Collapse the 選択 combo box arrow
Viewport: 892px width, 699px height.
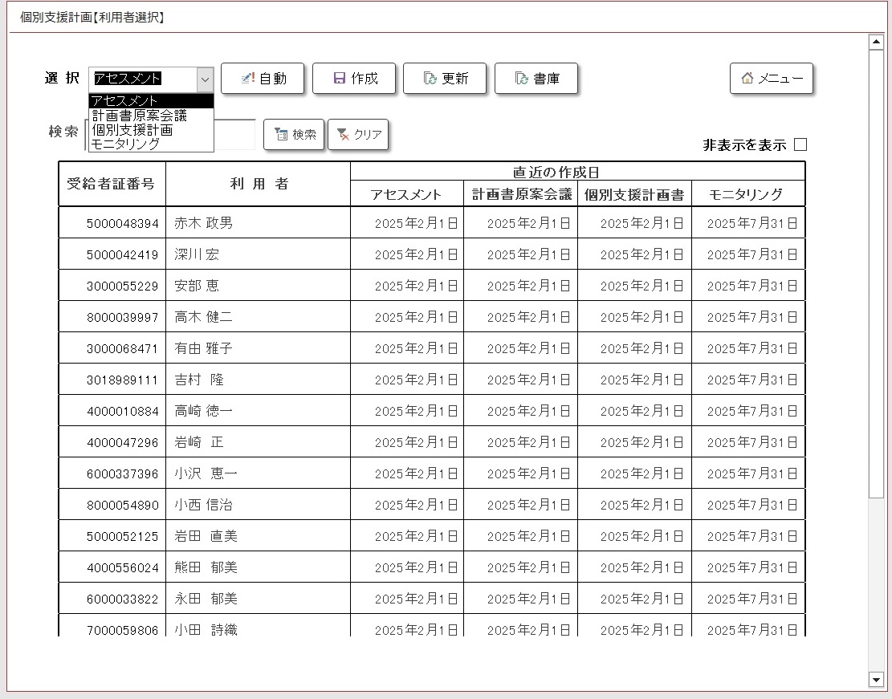click(206, 79)
